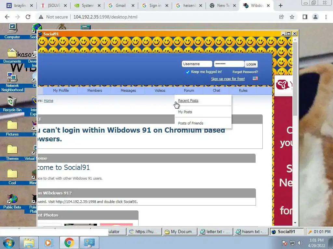Switch to My Documents taskbar window
Viewport: 333px width, 249px height.
(180, 231)
